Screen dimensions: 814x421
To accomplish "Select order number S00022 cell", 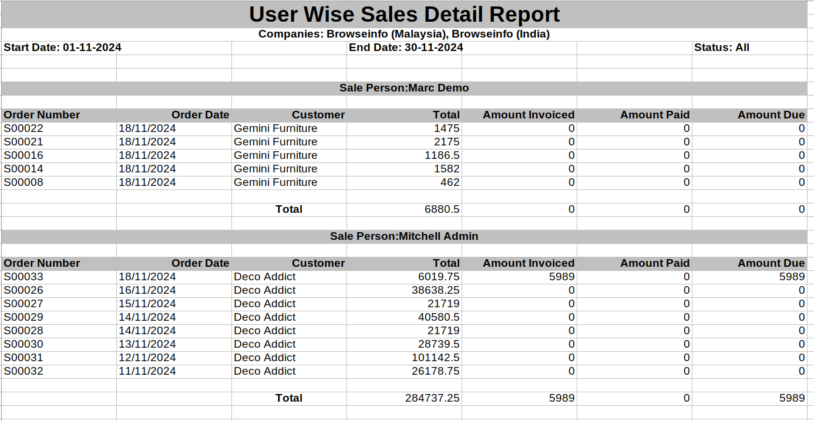I will tap(23, 128).
